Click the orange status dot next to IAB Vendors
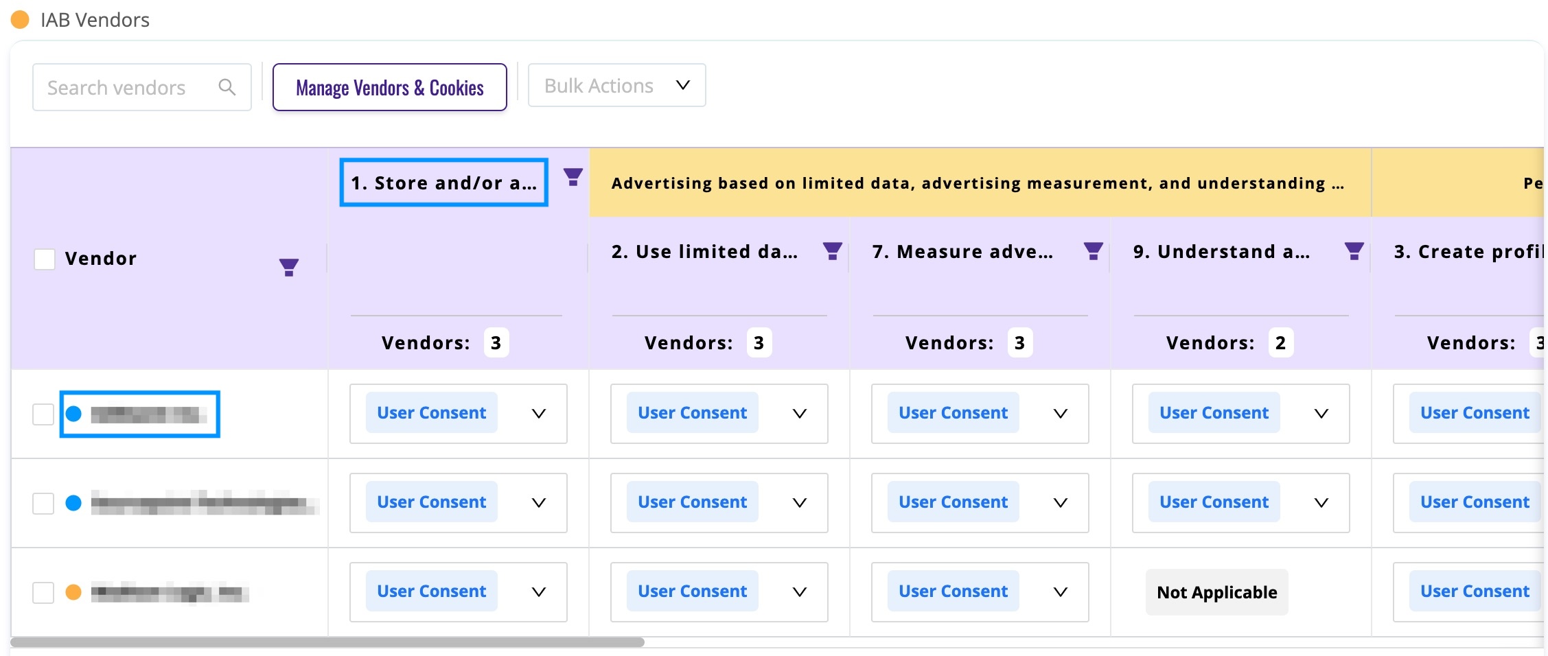Viewport: 1548px width, 656px height. click(19, 20)
